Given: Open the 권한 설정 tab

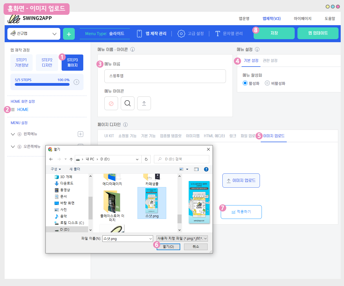Looking at the screenshot, I should [270, 61].
